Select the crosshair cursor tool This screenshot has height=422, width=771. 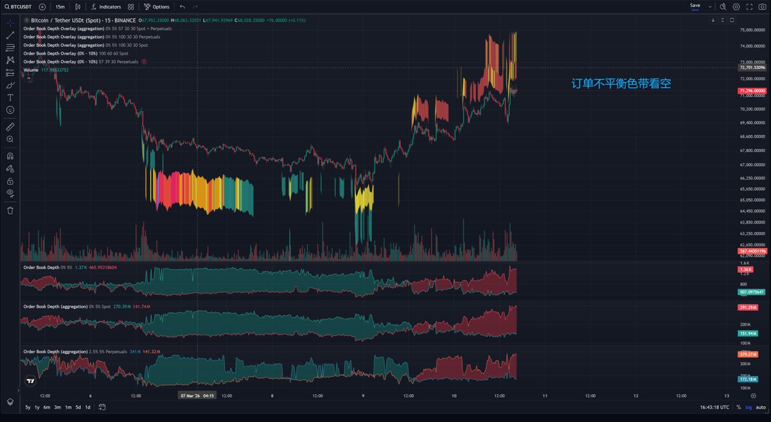pos(10,22)
